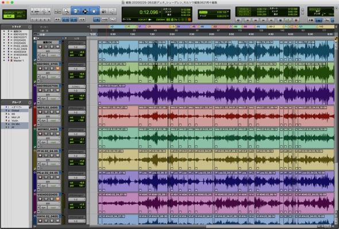Click the horizontal zoom out arrow
The height and width of the screenshot is (229, 339).
coord(32,11)
